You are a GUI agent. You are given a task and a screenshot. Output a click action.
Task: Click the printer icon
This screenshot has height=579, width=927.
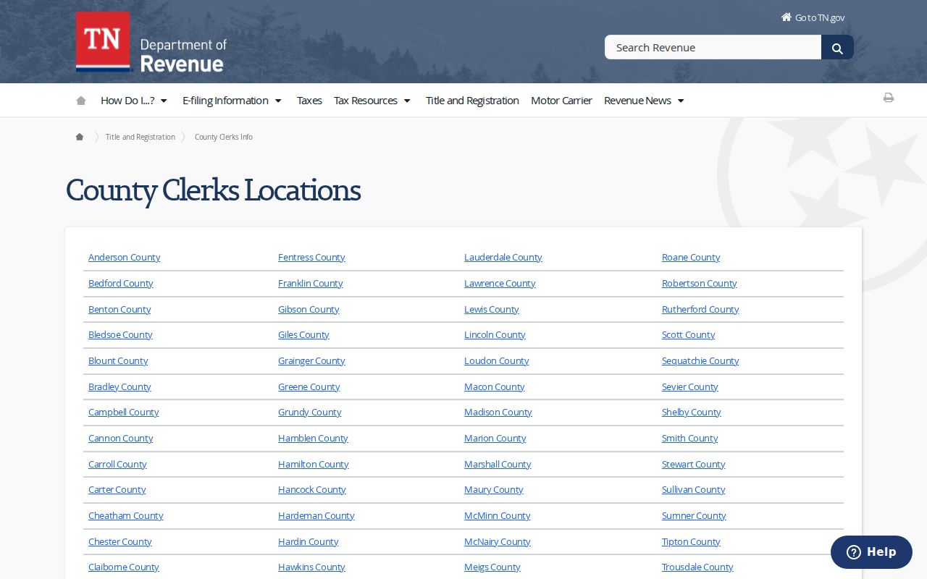tap(889, 98)
